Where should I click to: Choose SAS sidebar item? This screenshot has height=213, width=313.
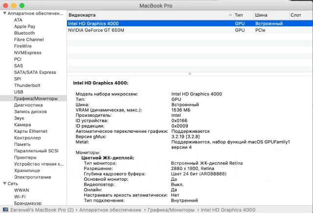(x=19, y=66)
